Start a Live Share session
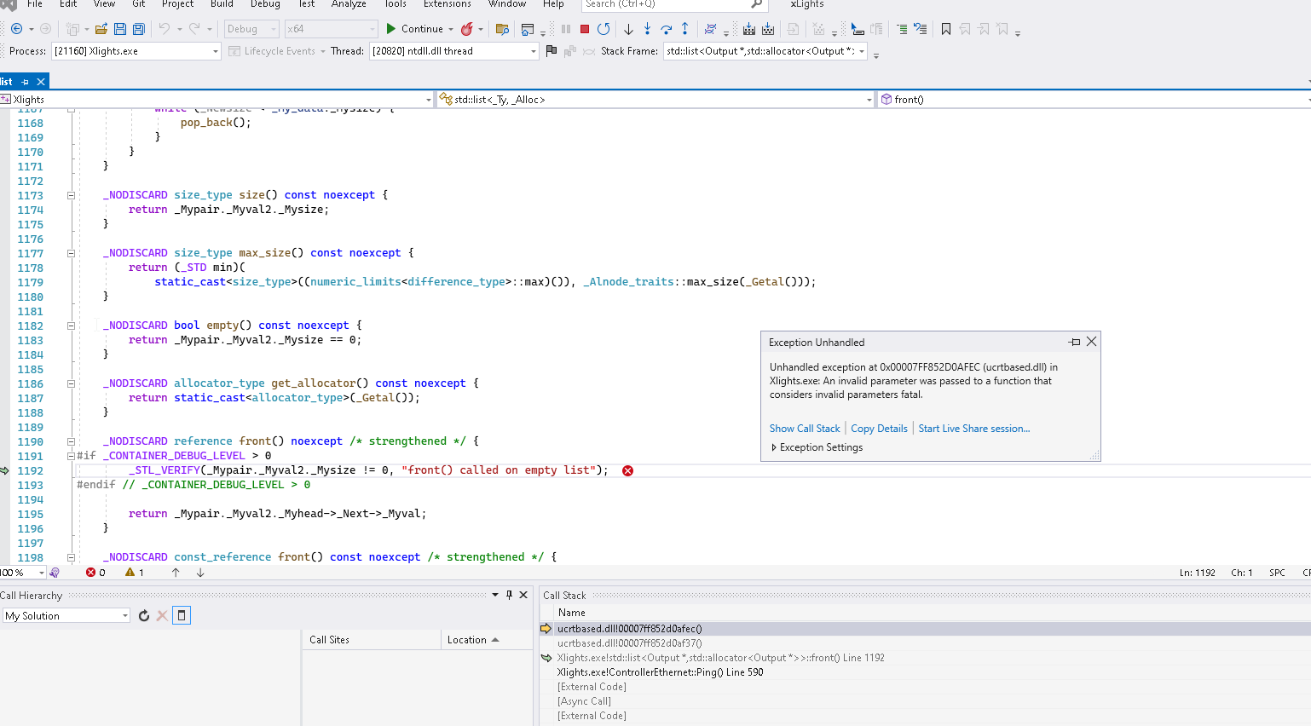Viewport: 1311px width, 726px height. coord(974,428)
